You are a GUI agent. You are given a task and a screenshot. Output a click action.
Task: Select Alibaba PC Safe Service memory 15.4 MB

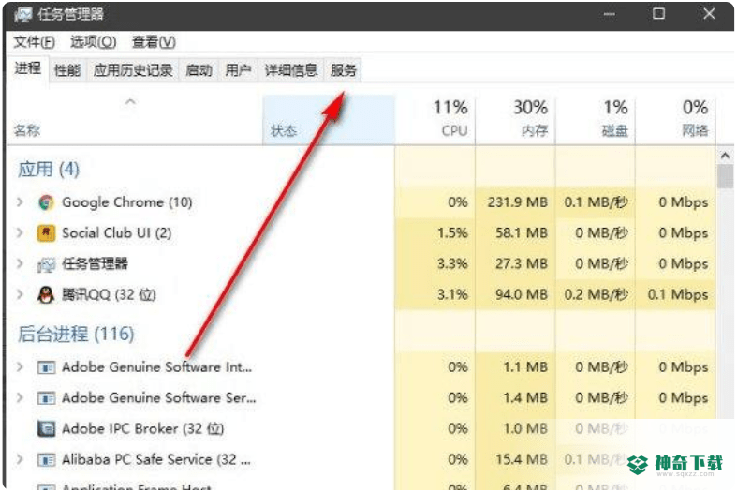(x=522, y=459)
